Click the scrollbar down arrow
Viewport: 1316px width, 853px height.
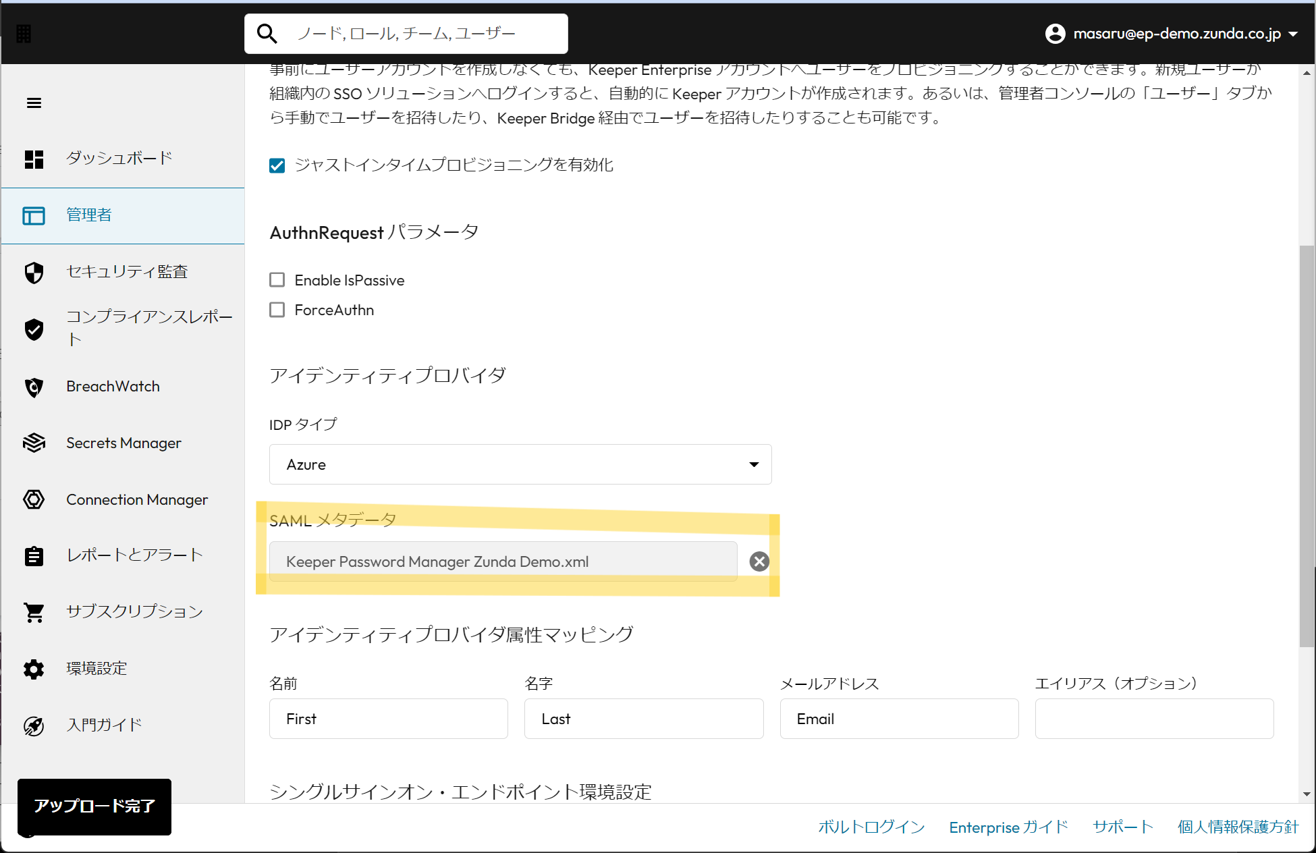1307,794
